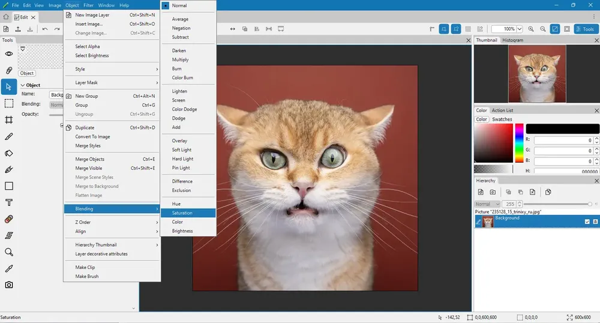This screenshot has width=600, height=323.
Task: Toggle the ruler corner icon in toolbar
Action: coord(432,29)
